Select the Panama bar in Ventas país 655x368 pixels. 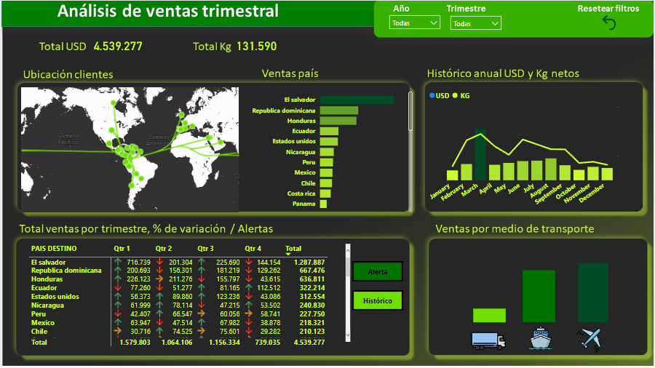pyautogui.click(x=323, y=204)
